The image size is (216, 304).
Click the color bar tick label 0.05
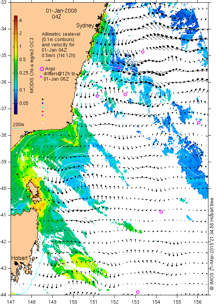tap(24, 103)
